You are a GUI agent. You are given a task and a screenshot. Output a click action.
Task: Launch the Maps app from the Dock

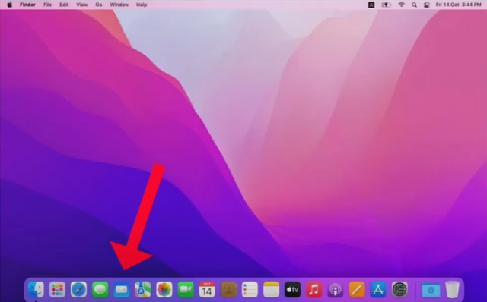click(142, 290)
